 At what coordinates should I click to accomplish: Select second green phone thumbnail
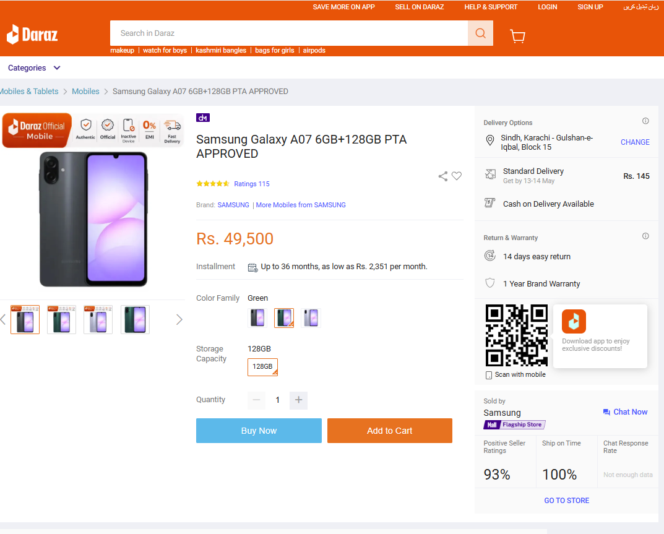[x=61, y=320]
